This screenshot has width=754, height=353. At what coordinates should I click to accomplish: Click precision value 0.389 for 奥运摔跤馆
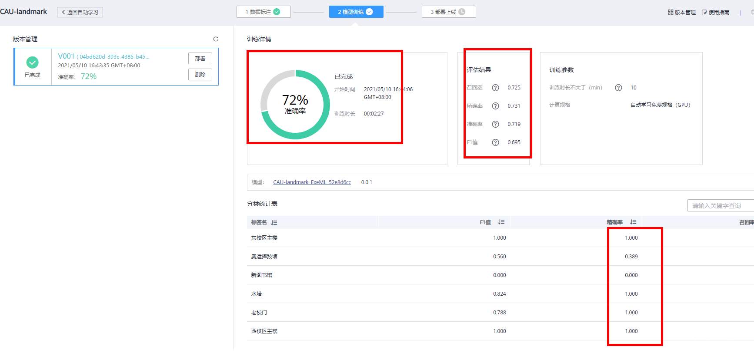(631, 257)
